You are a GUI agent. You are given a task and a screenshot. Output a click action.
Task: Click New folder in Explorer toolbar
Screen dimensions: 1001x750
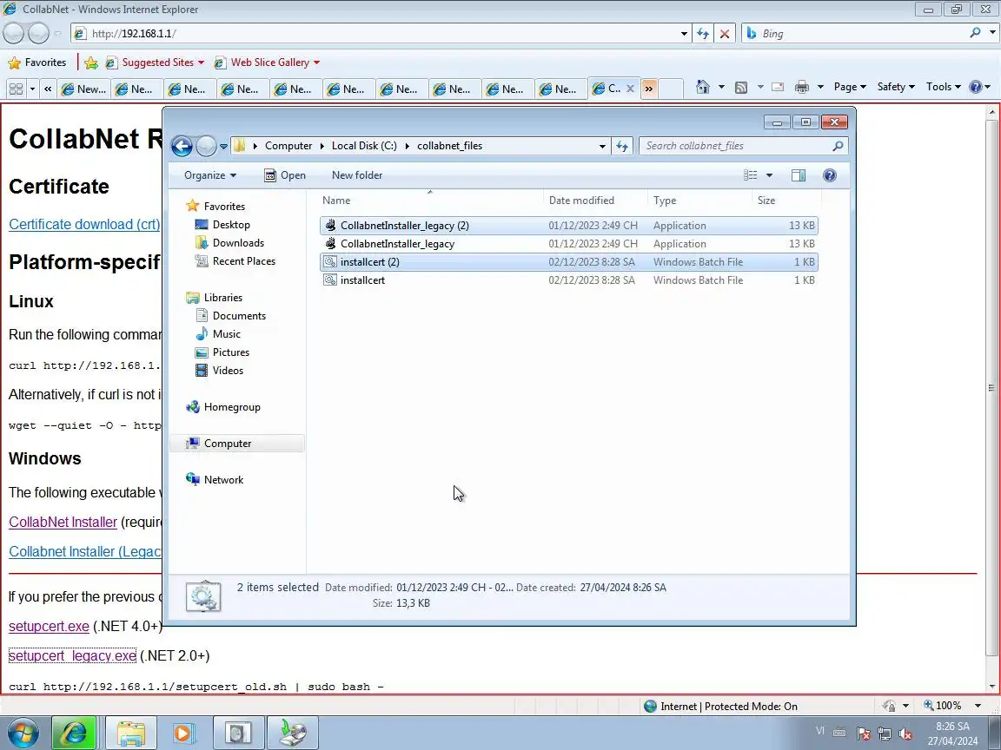(x=357, y=175)
